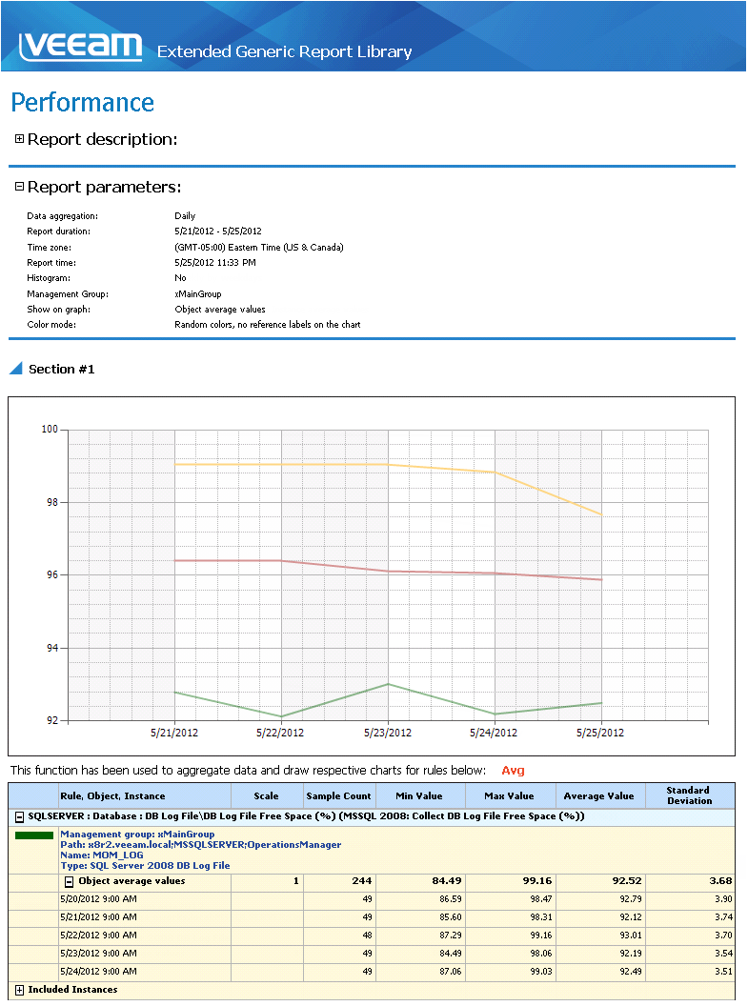Click the Management group: xMainGroup link
The height and width of the screenshot is (1006, 748).
click(x=137, y=835)
